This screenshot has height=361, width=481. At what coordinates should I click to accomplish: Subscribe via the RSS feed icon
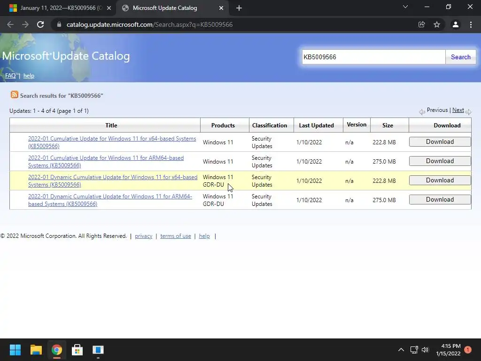15,94
